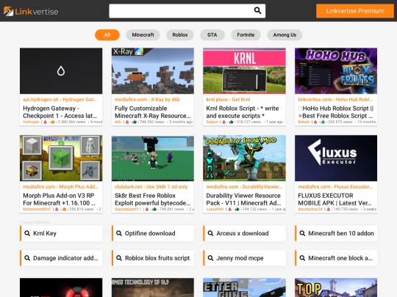Click the Linkvertise logo icon
The image size is (397, 297).
[x=8, y=11]
